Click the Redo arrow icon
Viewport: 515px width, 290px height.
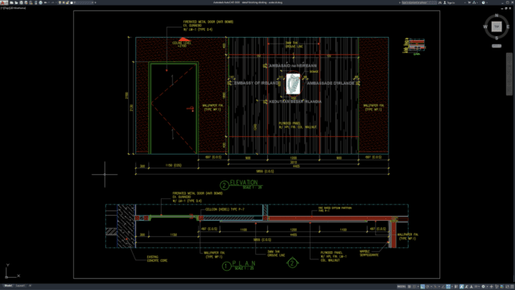coord(53,2)
